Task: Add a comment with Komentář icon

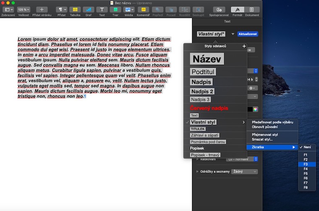Action: pyautogui.click(x=143, y=10)
